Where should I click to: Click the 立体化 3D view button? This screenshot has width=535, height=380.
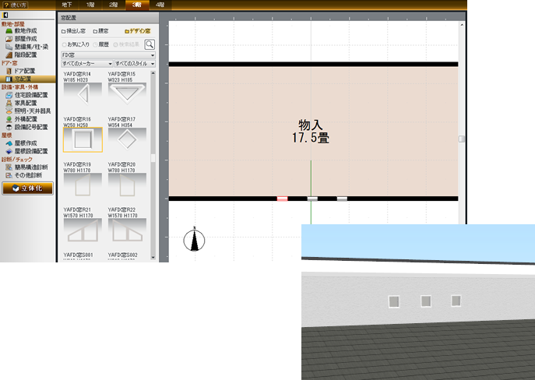coord(27,188)
